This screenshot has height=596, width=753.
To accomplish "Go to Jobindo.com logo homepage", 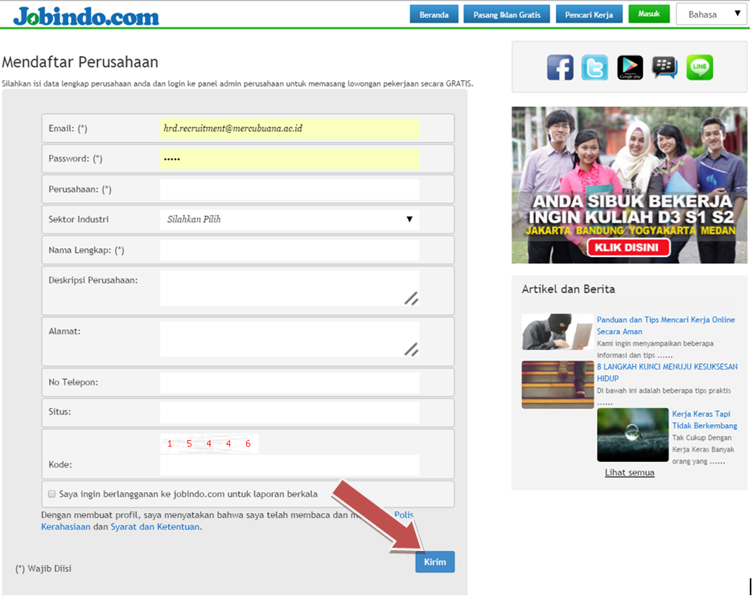I will click(x=86, y=16).
